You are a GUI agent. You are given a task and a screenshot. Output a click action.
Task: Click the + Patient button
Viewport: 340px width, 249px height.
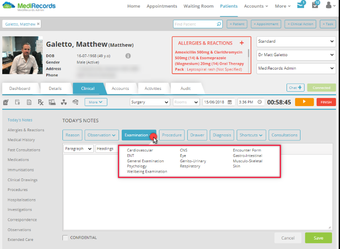(237, 24)
